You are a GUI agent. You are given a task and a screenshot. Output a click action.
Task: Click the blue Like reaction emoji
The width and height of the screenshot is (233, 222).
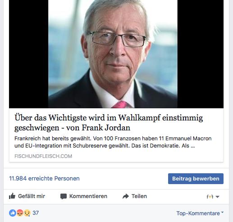pos(13,213)
